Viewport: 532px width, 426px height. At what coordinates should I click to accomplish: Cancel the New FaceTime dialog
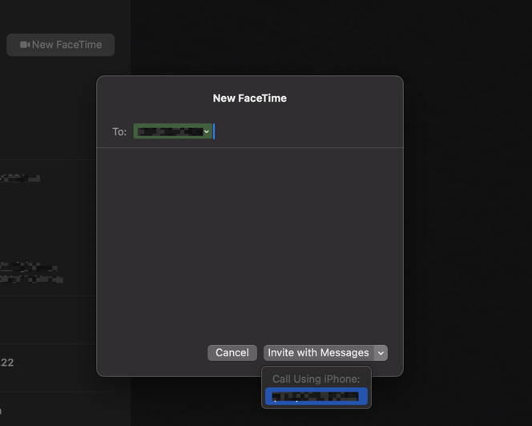click(232, 353)
